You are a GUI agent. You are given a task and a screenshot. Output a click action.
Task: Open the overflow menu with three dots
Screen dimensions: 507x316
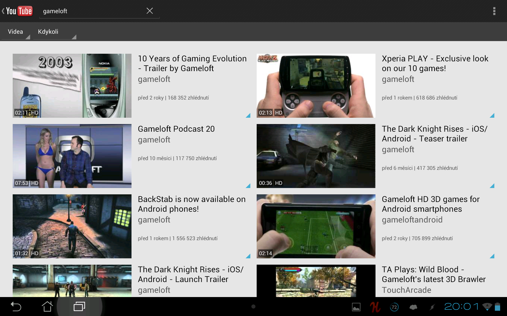pyautogui.click(x=494, y=11)
